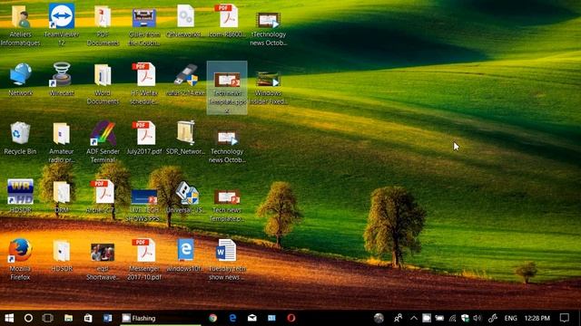Screen dimensions: 581x326
Task: Open the Icom-R8600 PDF file
Action: (x=227, y=22)
